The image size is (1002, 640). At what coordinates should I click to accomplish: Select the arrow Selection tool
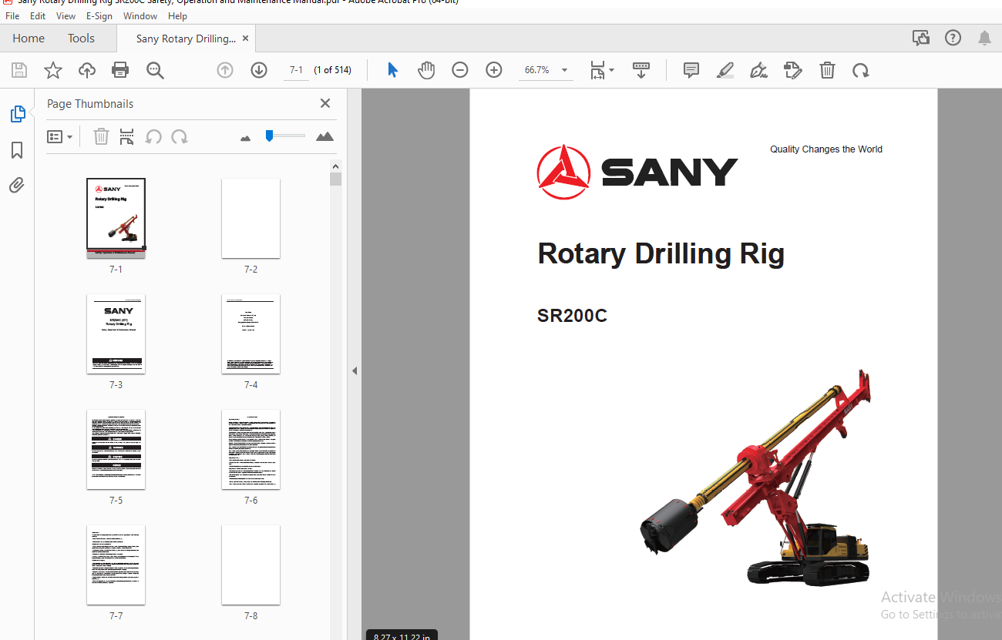pyautogui.click(x=392, y=70)
